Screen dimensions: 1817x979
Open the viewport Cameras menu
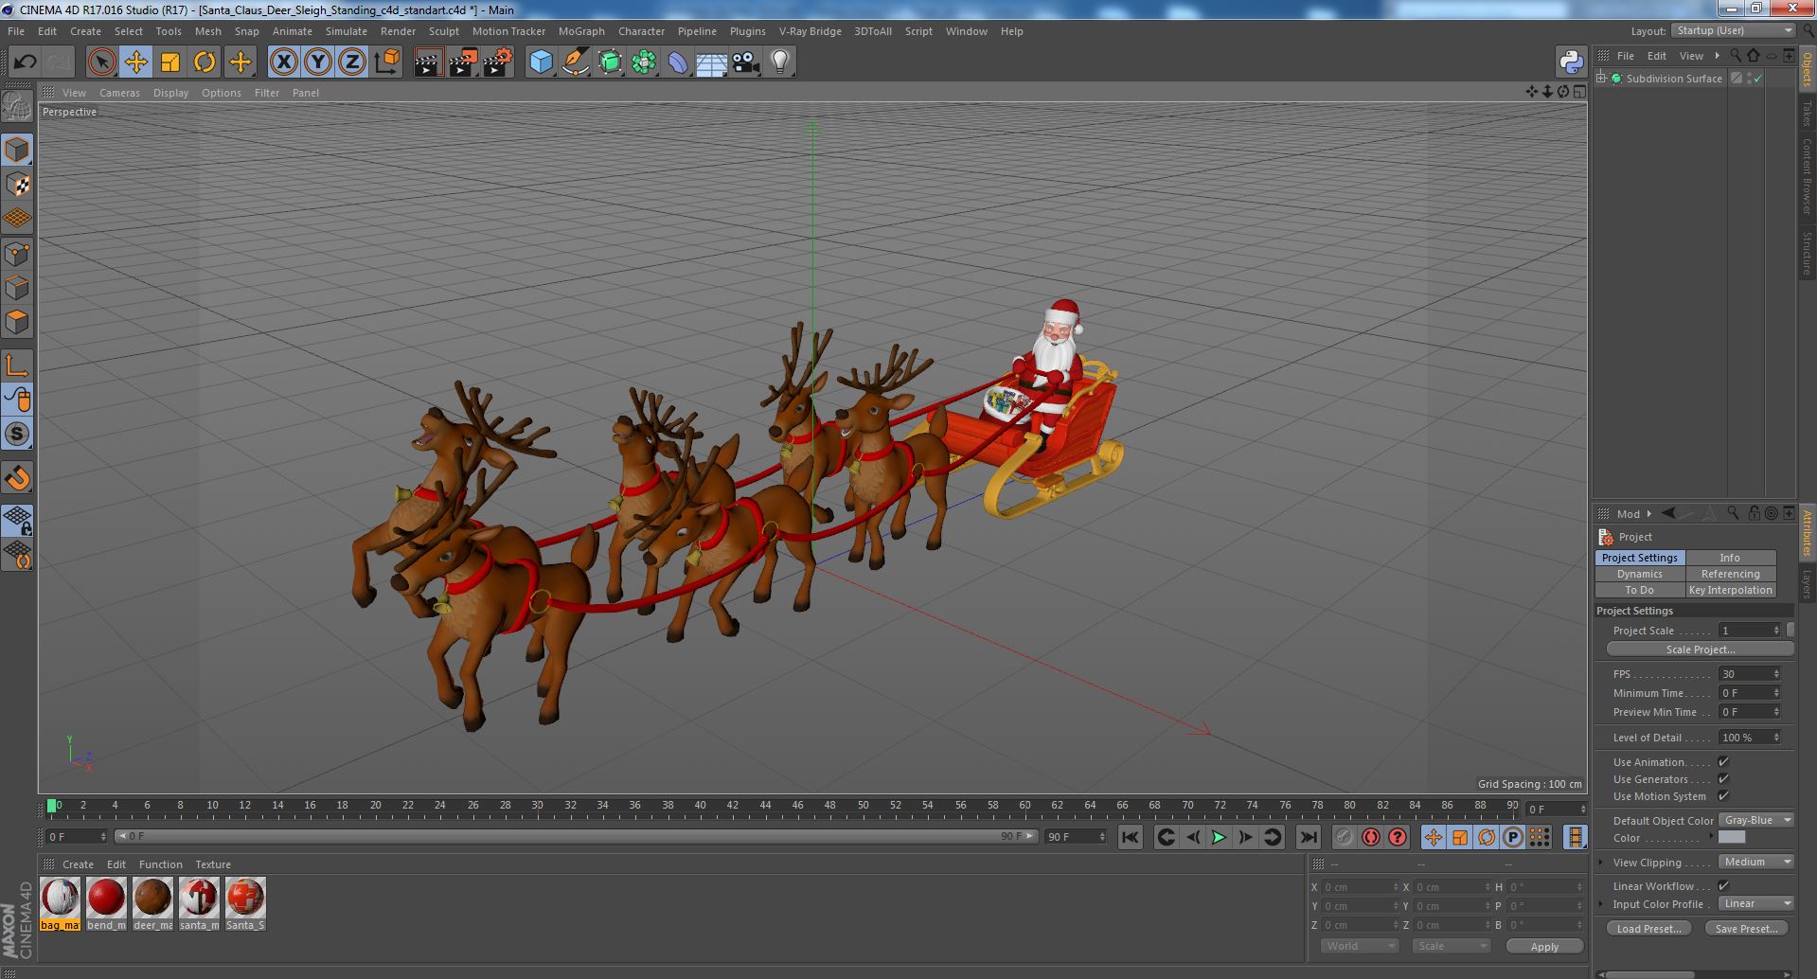pyautogui.click(x=119, y=93)
